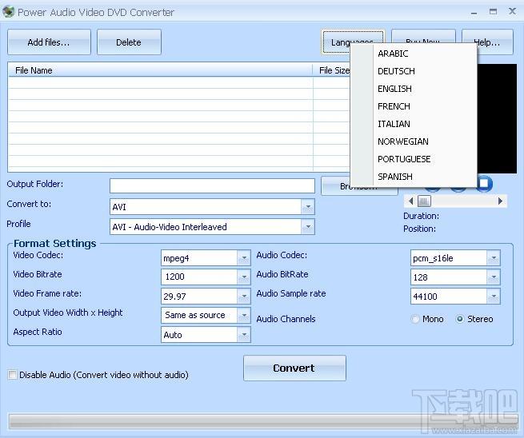Click the preview seek slider thumb
524x438 pixels.
click(x=424, y=201)
